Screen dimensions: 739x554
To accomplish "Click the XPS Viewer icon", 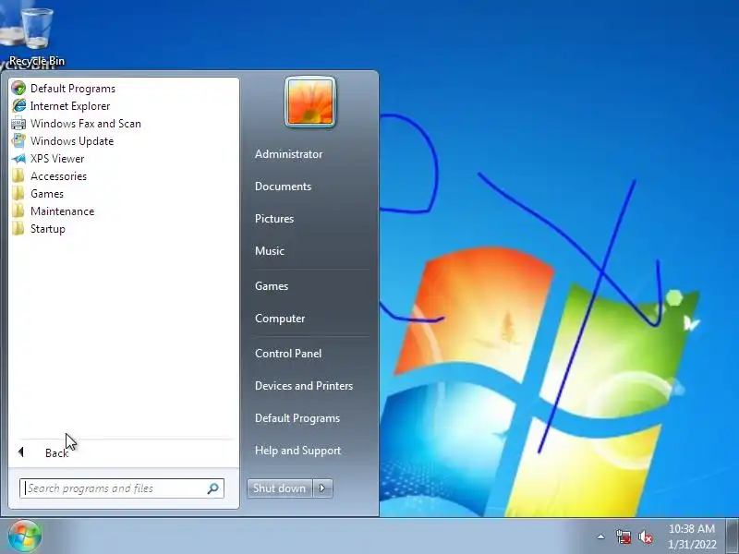I will pos(18,158).
